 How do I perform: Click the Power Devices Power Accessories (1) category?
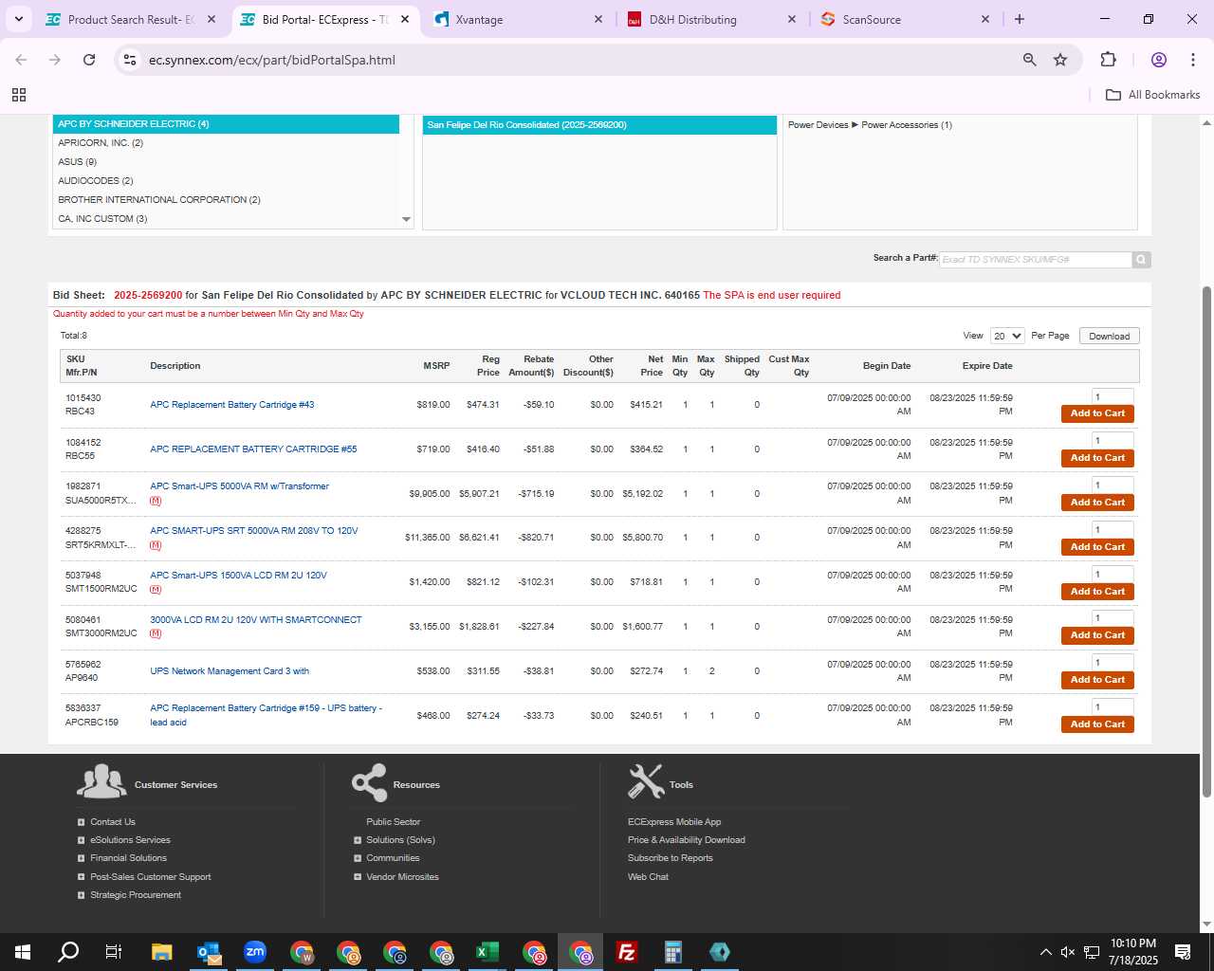point(870,125)
